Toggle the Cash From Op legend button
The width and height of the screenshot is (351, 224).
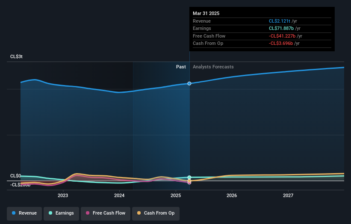click(x=156, y=213)
